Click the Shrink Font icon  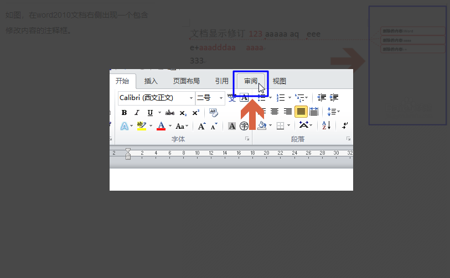[x=214, y=126]
